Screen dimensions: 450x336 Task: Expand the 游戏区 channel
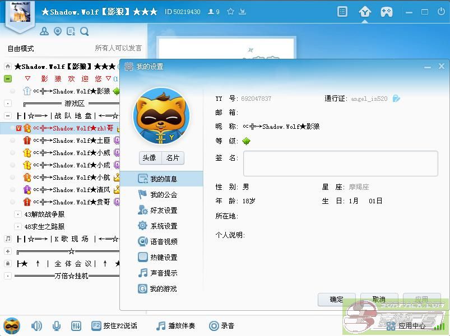pos(8,103)
